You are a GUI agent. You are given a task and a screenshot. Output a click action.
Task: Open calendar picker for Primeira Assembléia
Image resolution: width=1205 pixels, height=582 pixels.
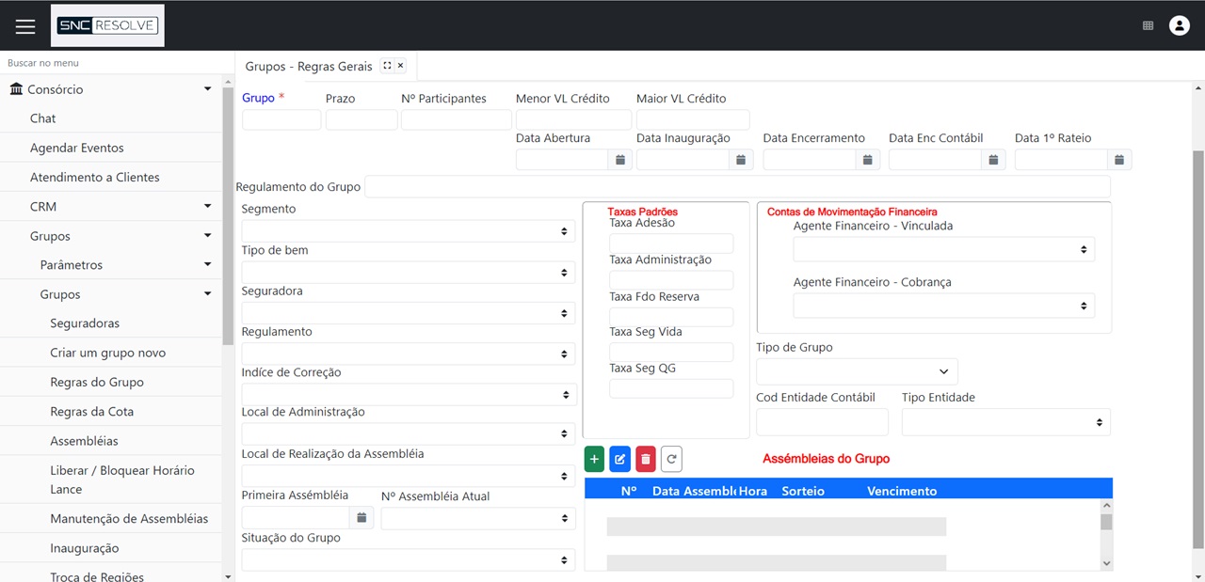pyautogui.click(x=361, y=517)
